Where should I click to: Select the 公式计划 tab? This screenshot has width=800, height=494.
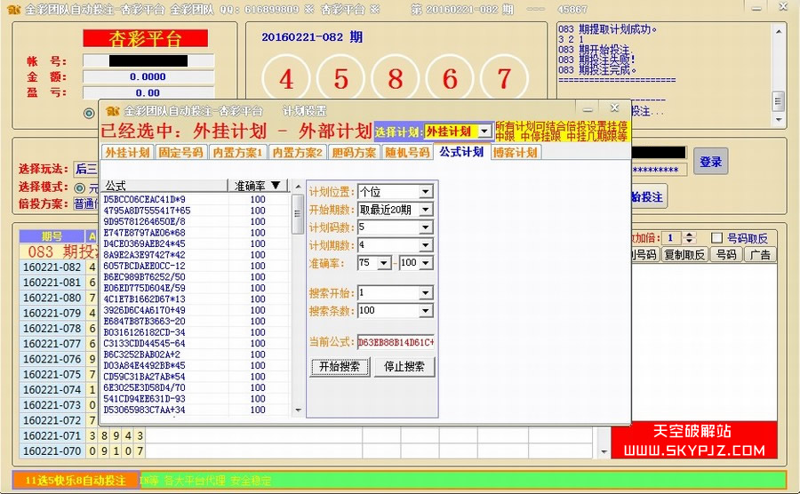pyautogui.click(x=461, y=151)
